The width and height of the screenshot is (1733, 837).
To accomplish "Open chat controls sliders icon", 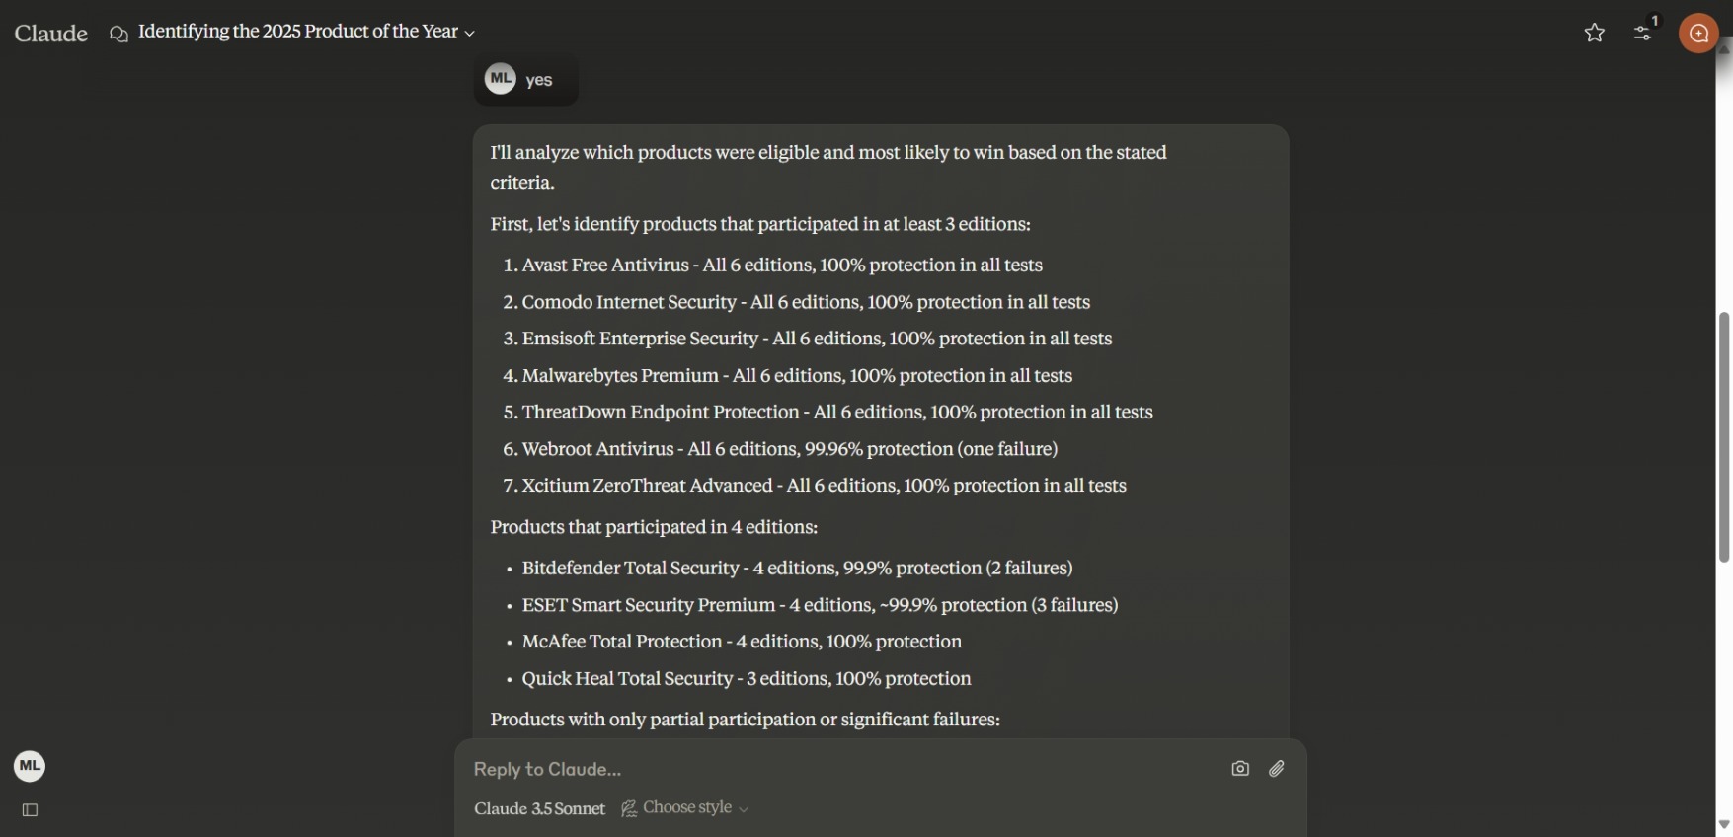I will click(x=1642, y=33).
